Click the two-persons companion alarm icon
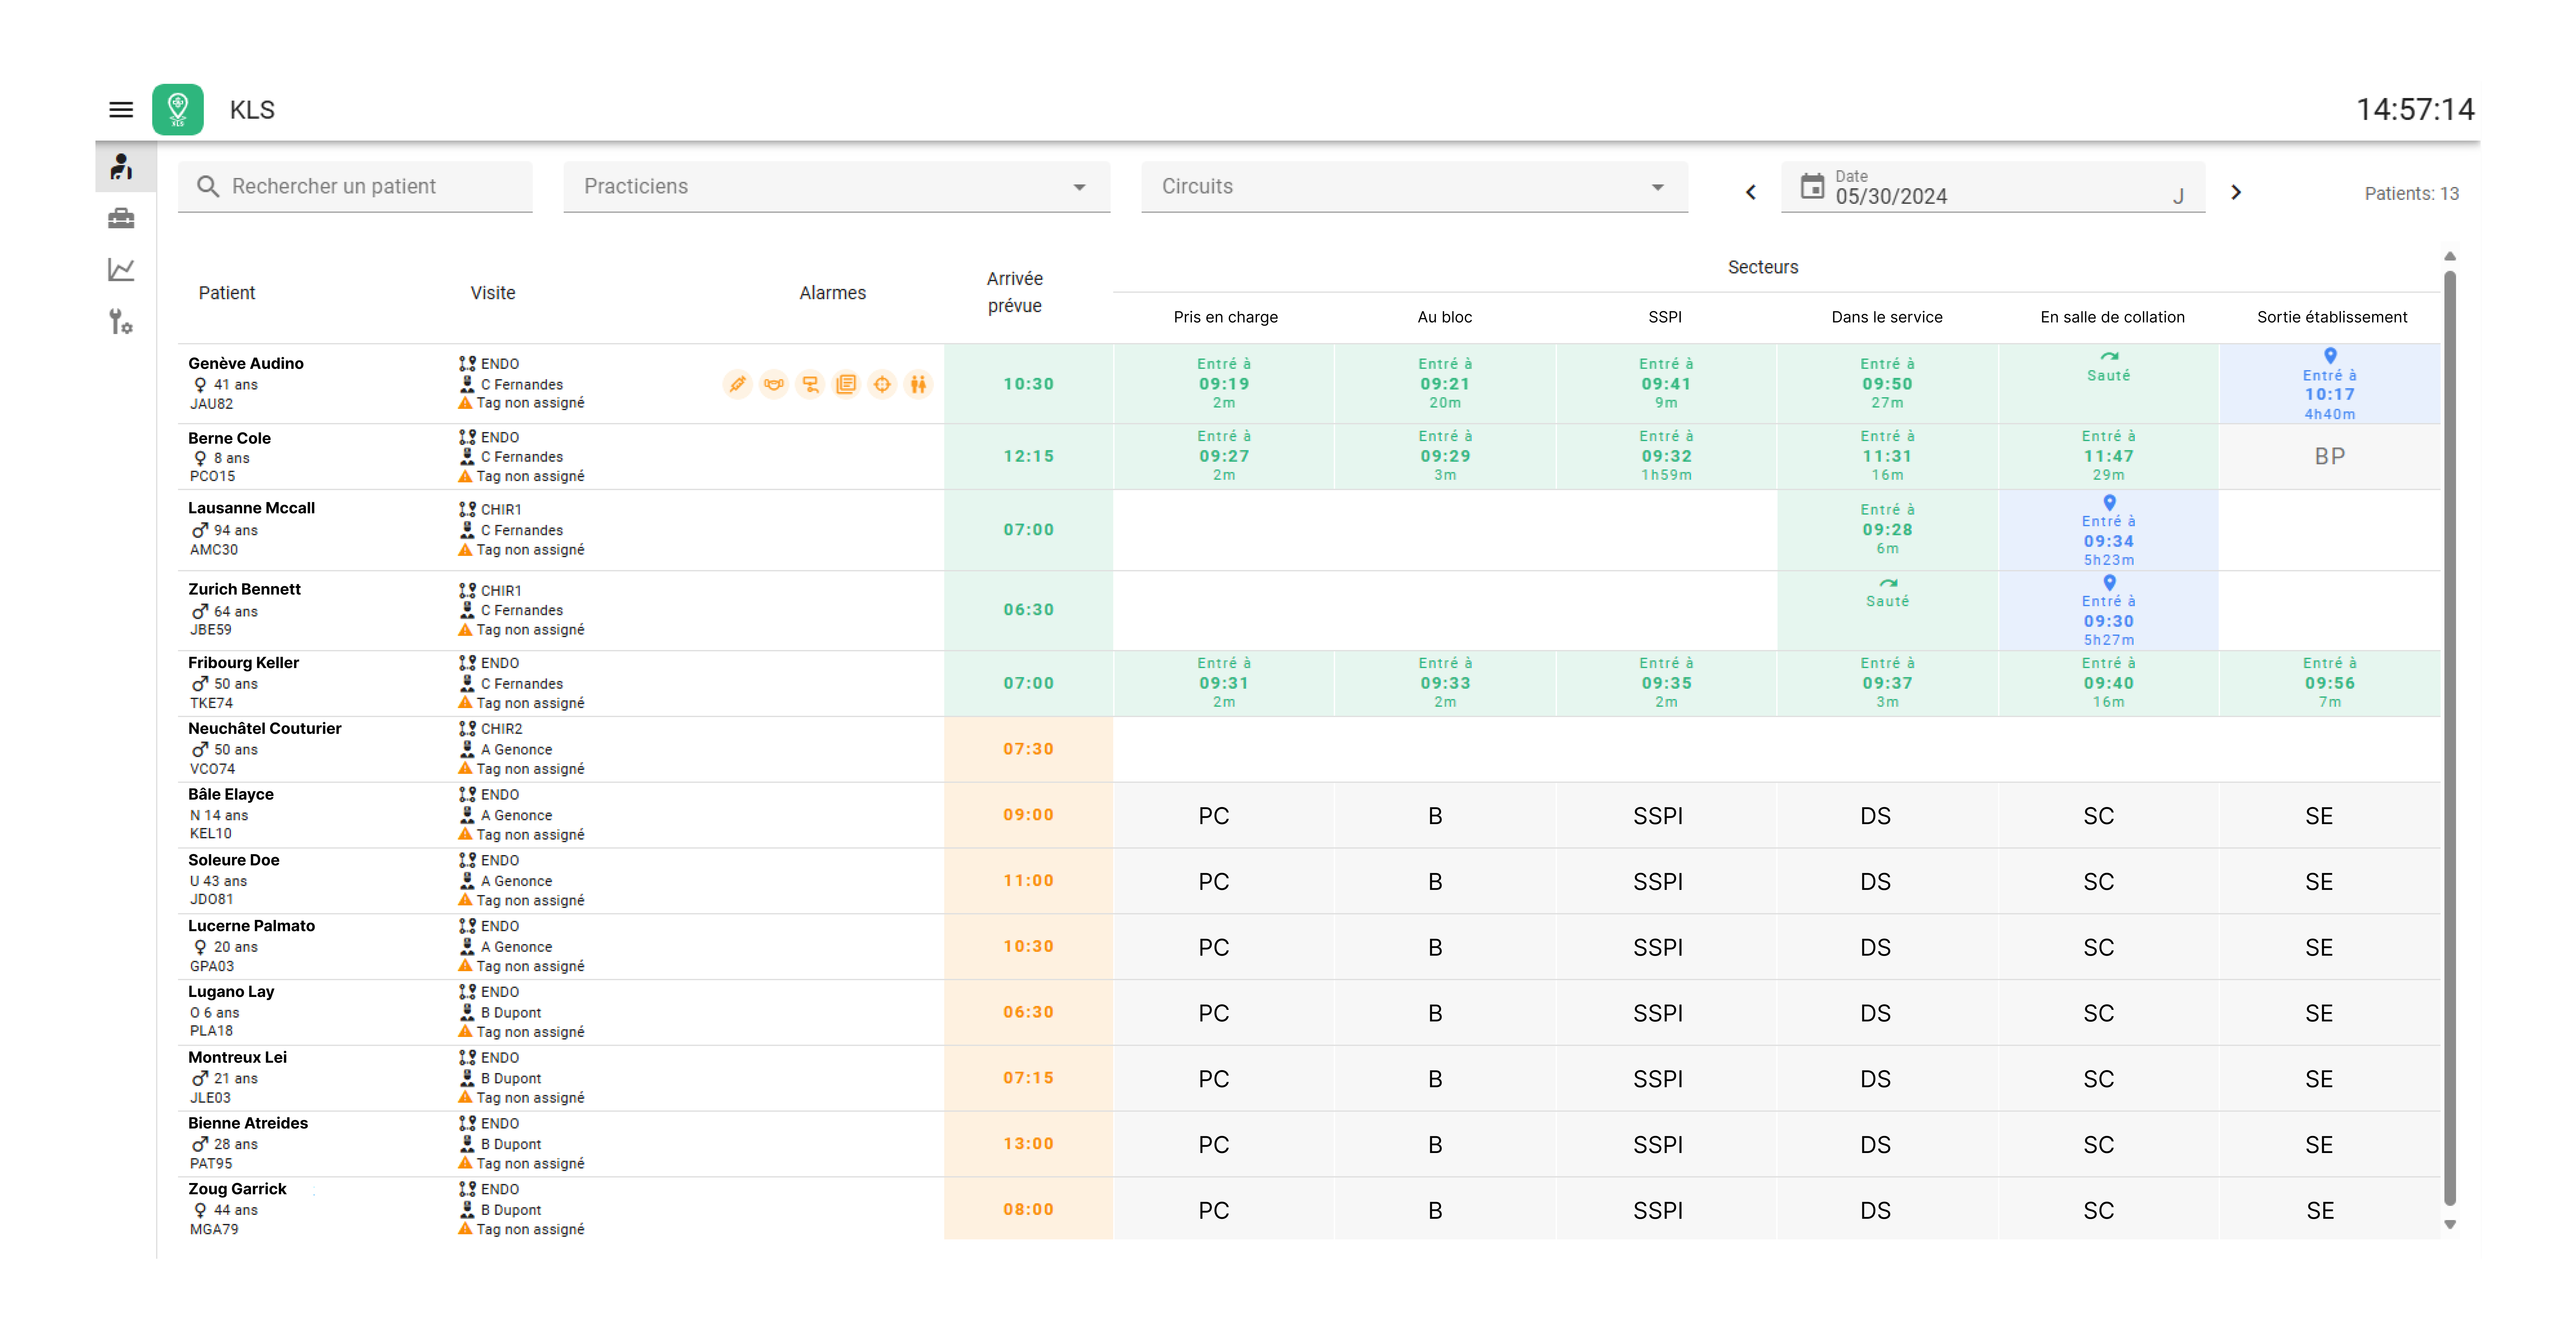2576x1340 pixels. coord(918,384)
